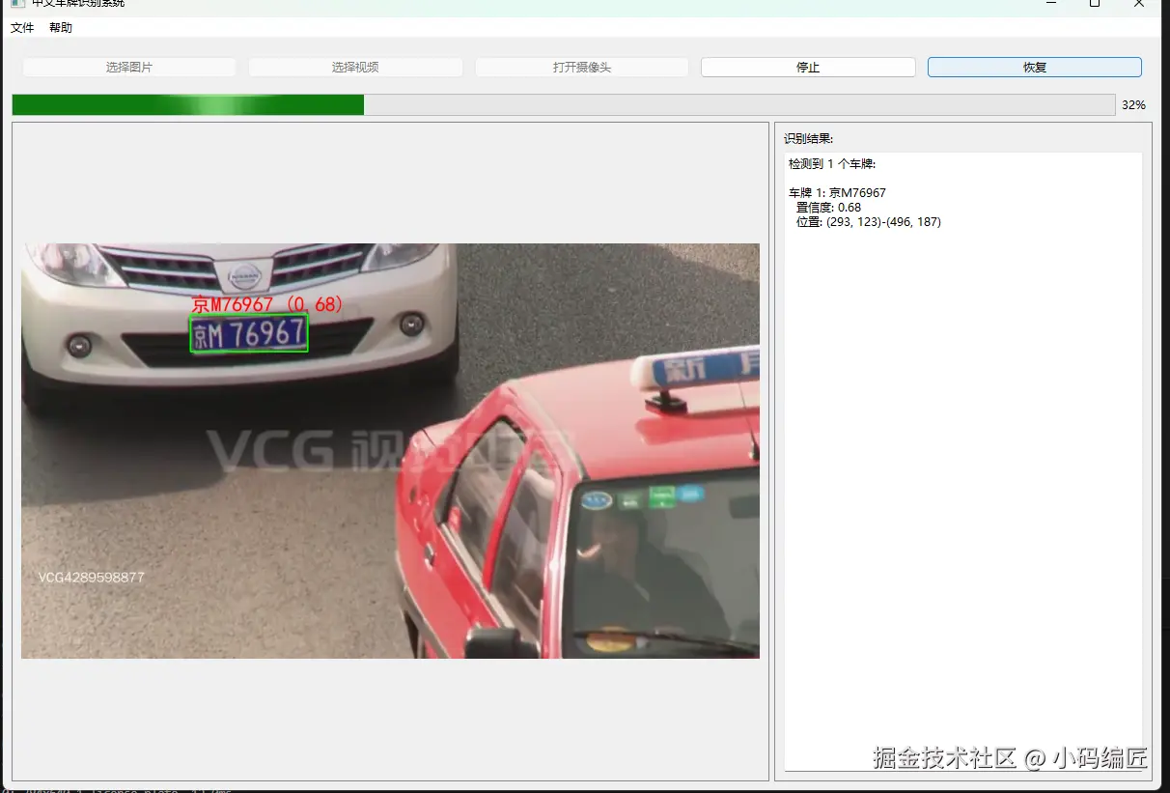Click the 置信度 0.68 confidence line
Viewport: 1170px width, 793px height.
[x=827, y=207]
